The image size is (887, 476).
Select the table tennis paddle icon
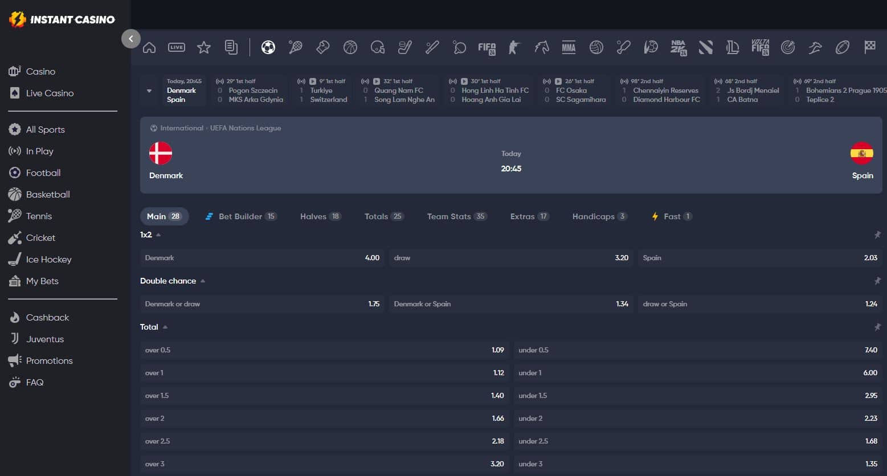(460, 47)
